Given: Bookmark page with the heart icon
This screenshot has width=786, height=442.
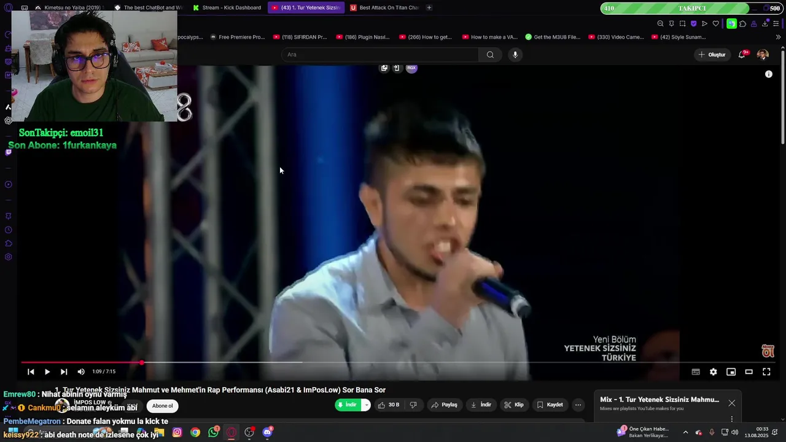Looking at the screenshot, I should coord(715,24).
